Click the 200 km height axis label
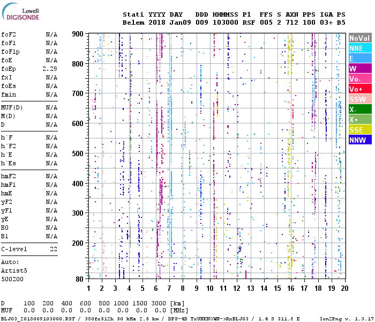The width and height of the screenshot is (375, 322). pyautogui.click(x=78, y=244)
